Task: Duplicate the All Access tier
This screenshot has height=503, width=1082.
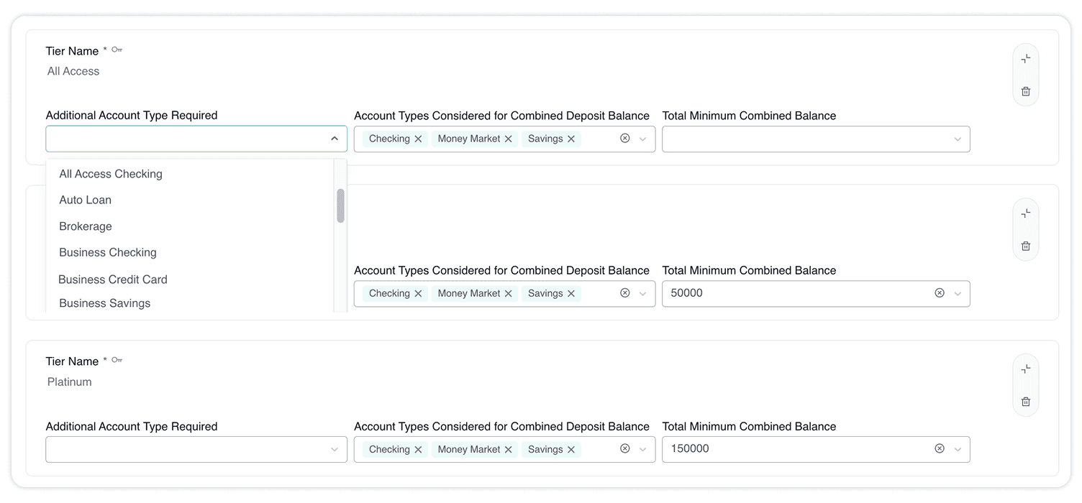Action: pyautogui.click(x=1025, y=58)
